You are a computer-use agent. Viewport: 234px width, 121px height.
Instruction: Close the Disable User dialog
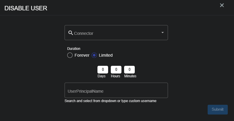222,5
